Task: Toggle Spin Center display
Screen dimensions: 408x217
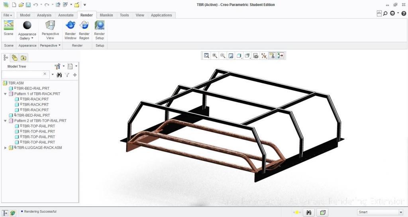Action: coord(280,56)
